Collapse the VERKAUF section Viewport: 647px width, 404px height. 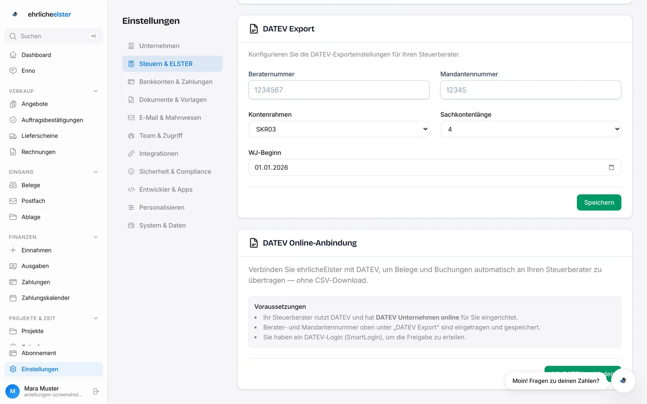pyautogui.click(x=96, y=91)
